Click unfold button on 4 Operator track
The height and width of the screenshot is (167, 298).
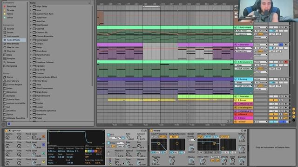point(236,45)
